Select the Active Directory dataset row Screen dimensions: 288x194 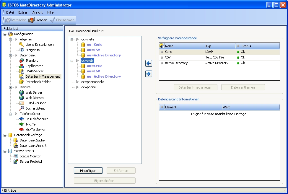219,63
